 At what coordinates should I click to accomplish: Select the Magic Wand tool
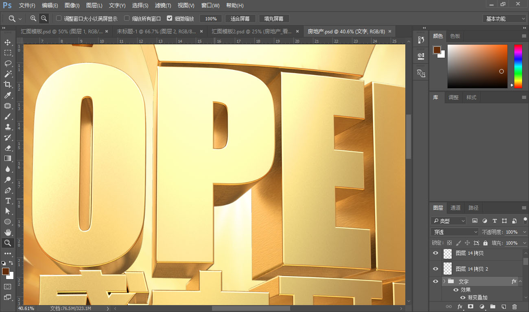pyautogui.click(x=7, y=74)
